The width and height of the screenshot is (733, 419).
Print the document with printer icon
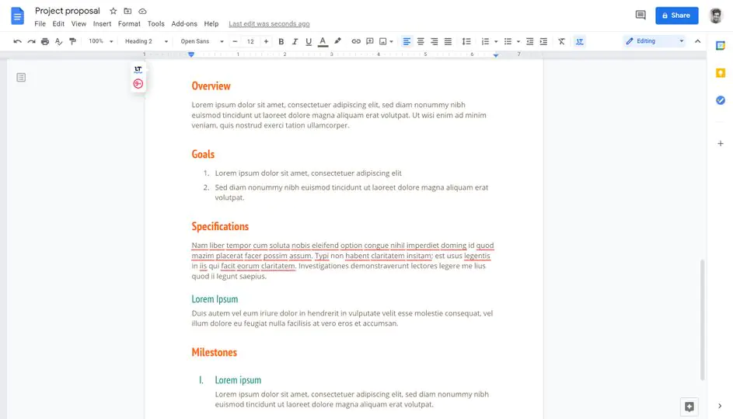[x=45, y=42]
